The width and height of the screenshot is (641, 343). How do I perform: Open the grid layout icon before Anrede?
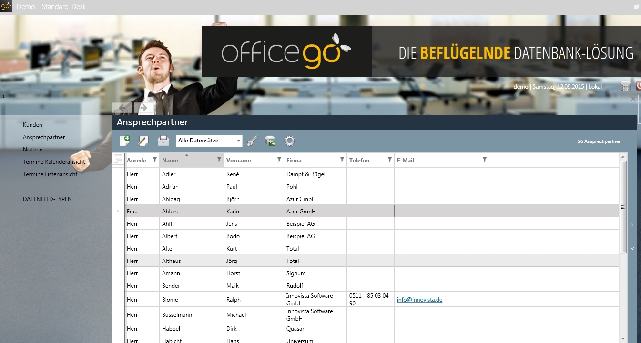118,160
